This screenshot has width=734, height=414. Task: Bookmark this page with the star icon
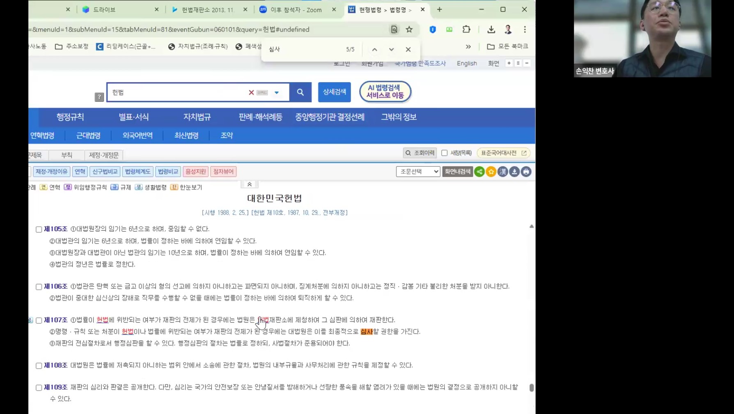[x=409, y=30]
